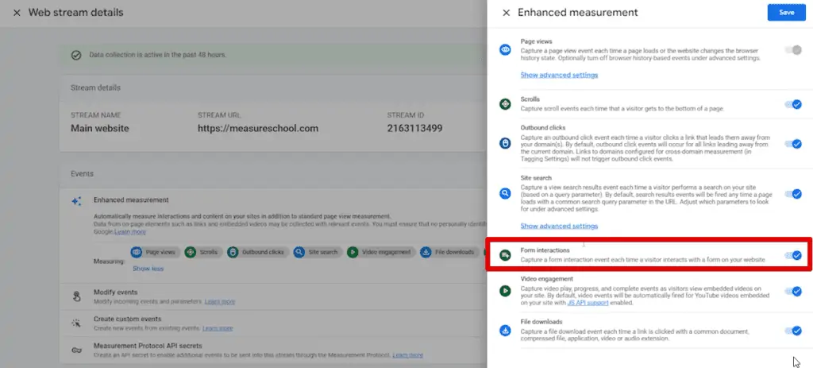Click the Video engagement chip in Measuring row
The image size is (813, 368).
tap(380, 252)
